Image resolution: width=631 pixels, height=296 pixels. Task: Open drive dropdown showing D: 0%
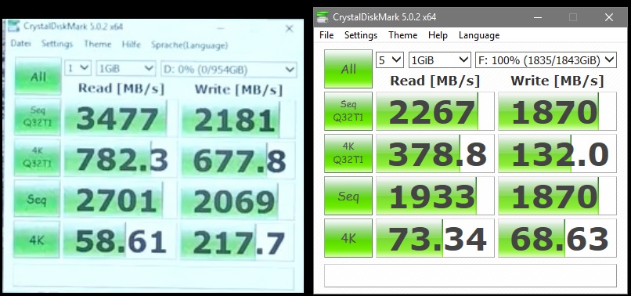point(228,69)
